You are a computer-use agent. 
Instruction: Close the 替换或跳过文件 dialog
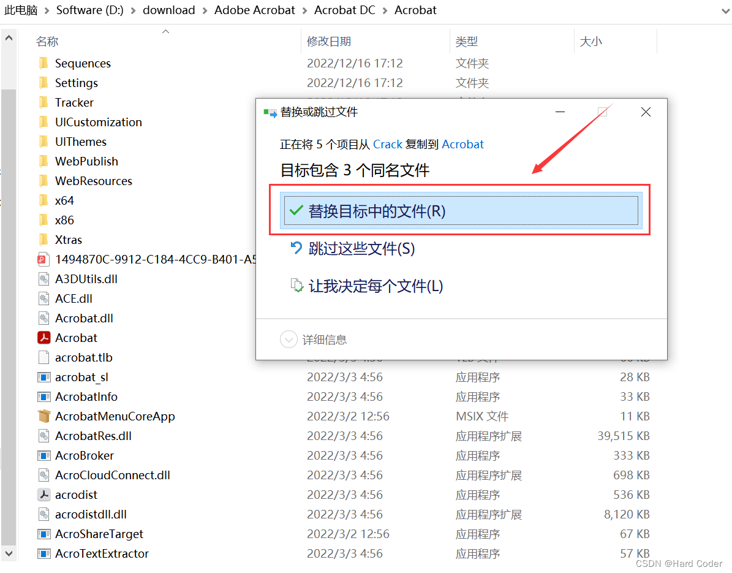(x=646, y=112)
